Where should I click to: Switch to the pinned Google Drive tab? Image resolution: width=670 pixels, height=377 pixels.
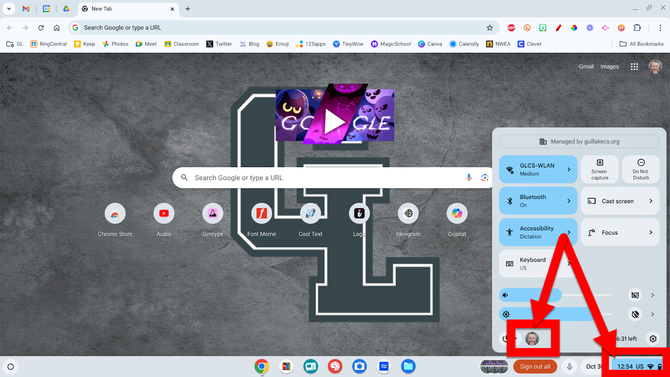point(66,9)
